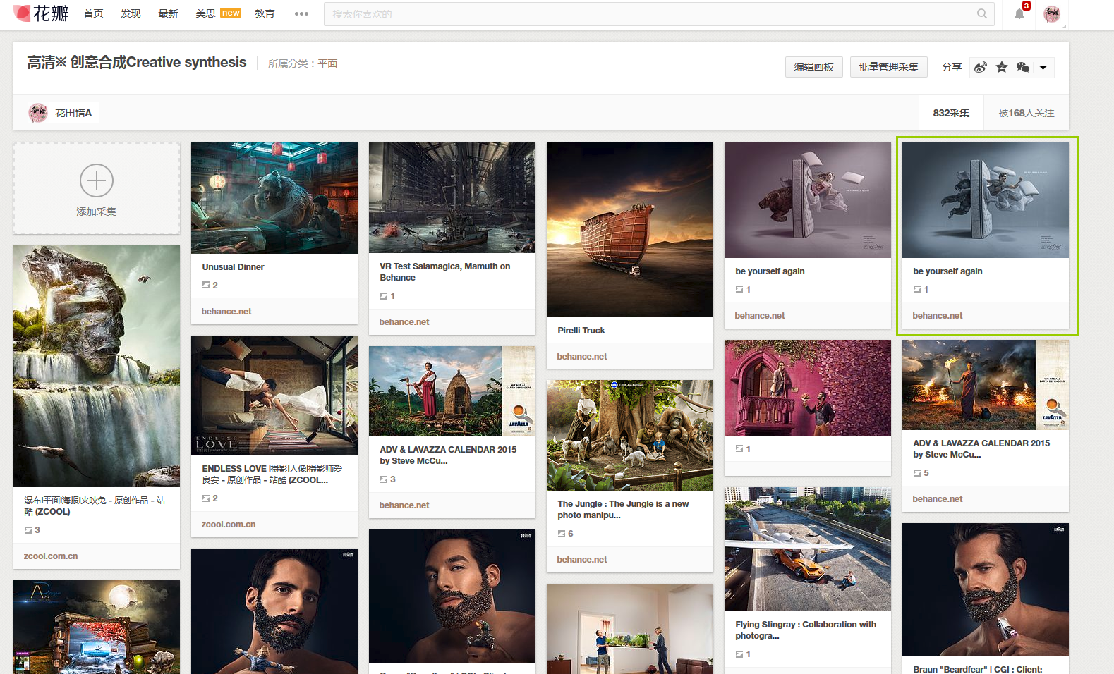Click the search magnifier icon
Viewport: 1114px width, 674px height.
tap(981, 13)
